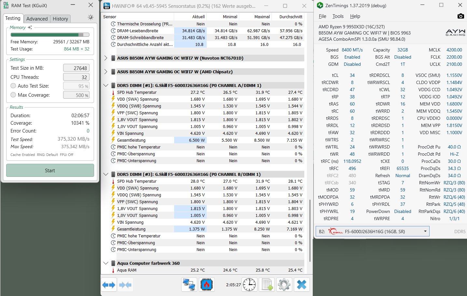The width and height of the screenshot is (467, 296).
Task: Open the File menu in ZenTimings
Action: pos(323,16)
